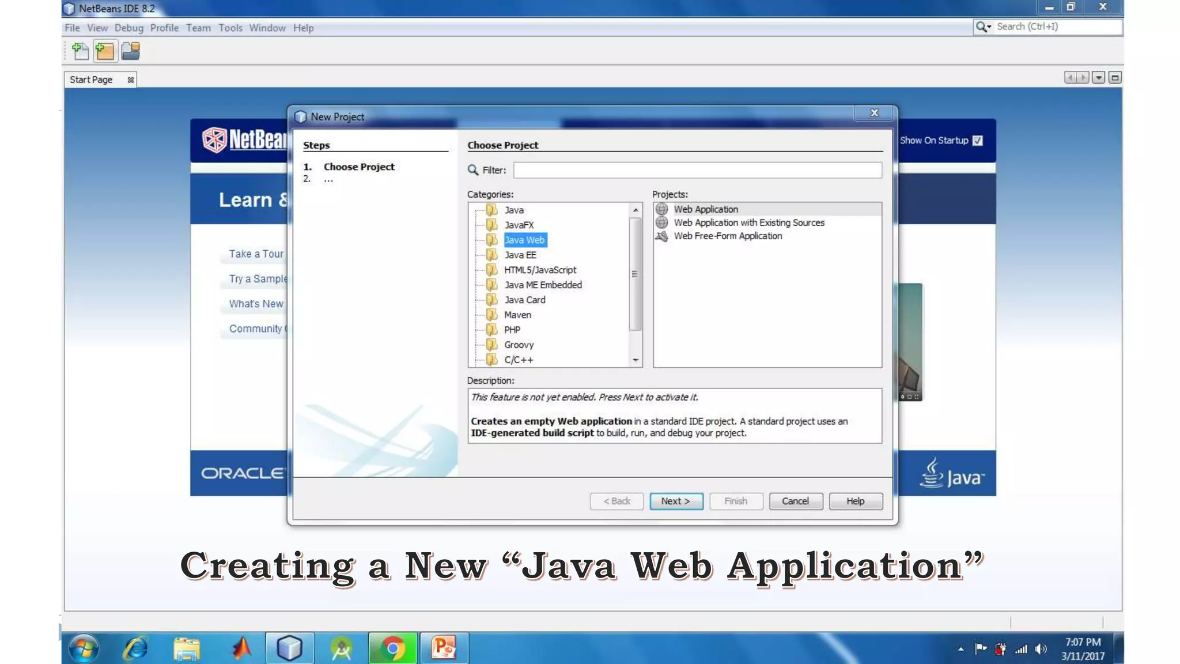This screenshot has height=664, width=1180.
Task: Select the HTML5/JavaScript category
Action: 539,270
